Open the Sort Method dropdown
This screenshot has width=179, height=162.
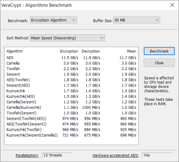click(68, 38)
